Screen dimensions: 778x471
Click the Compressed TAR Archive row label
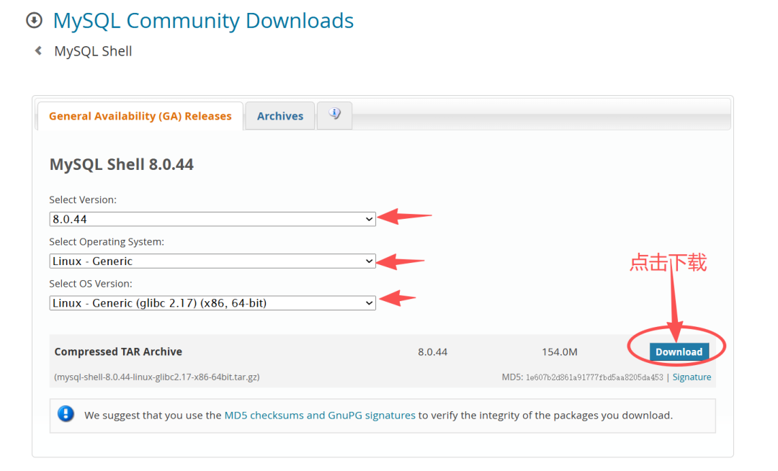tap(118, 351)
